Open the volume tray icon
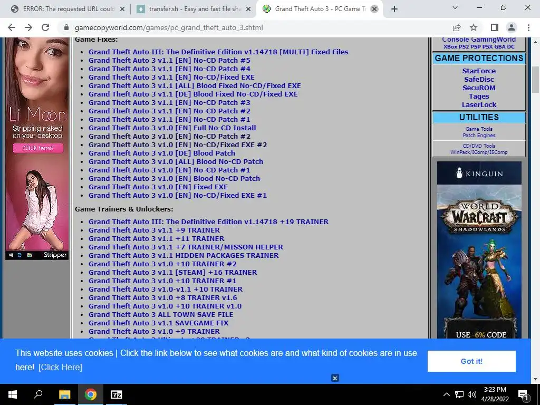Viewport: 540px width, 405px height. click(472, 394)
